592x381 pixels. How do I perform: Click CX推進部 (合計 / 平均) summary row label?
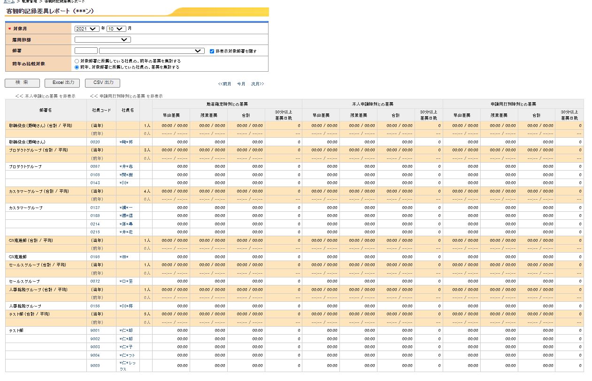click(x=31, y=240)
